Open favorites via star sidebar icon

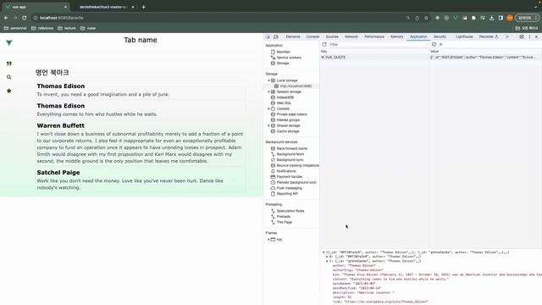(9, 91)
